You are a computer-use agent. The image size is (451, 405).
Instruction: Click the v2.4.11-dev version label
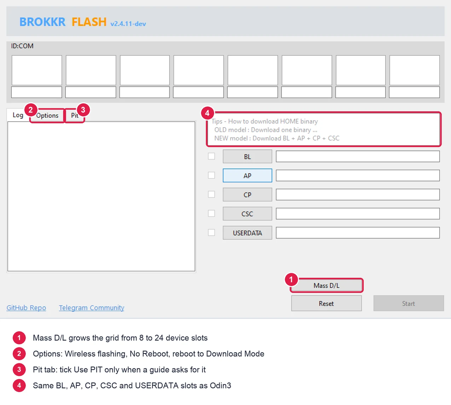click(x=128, y=24)
